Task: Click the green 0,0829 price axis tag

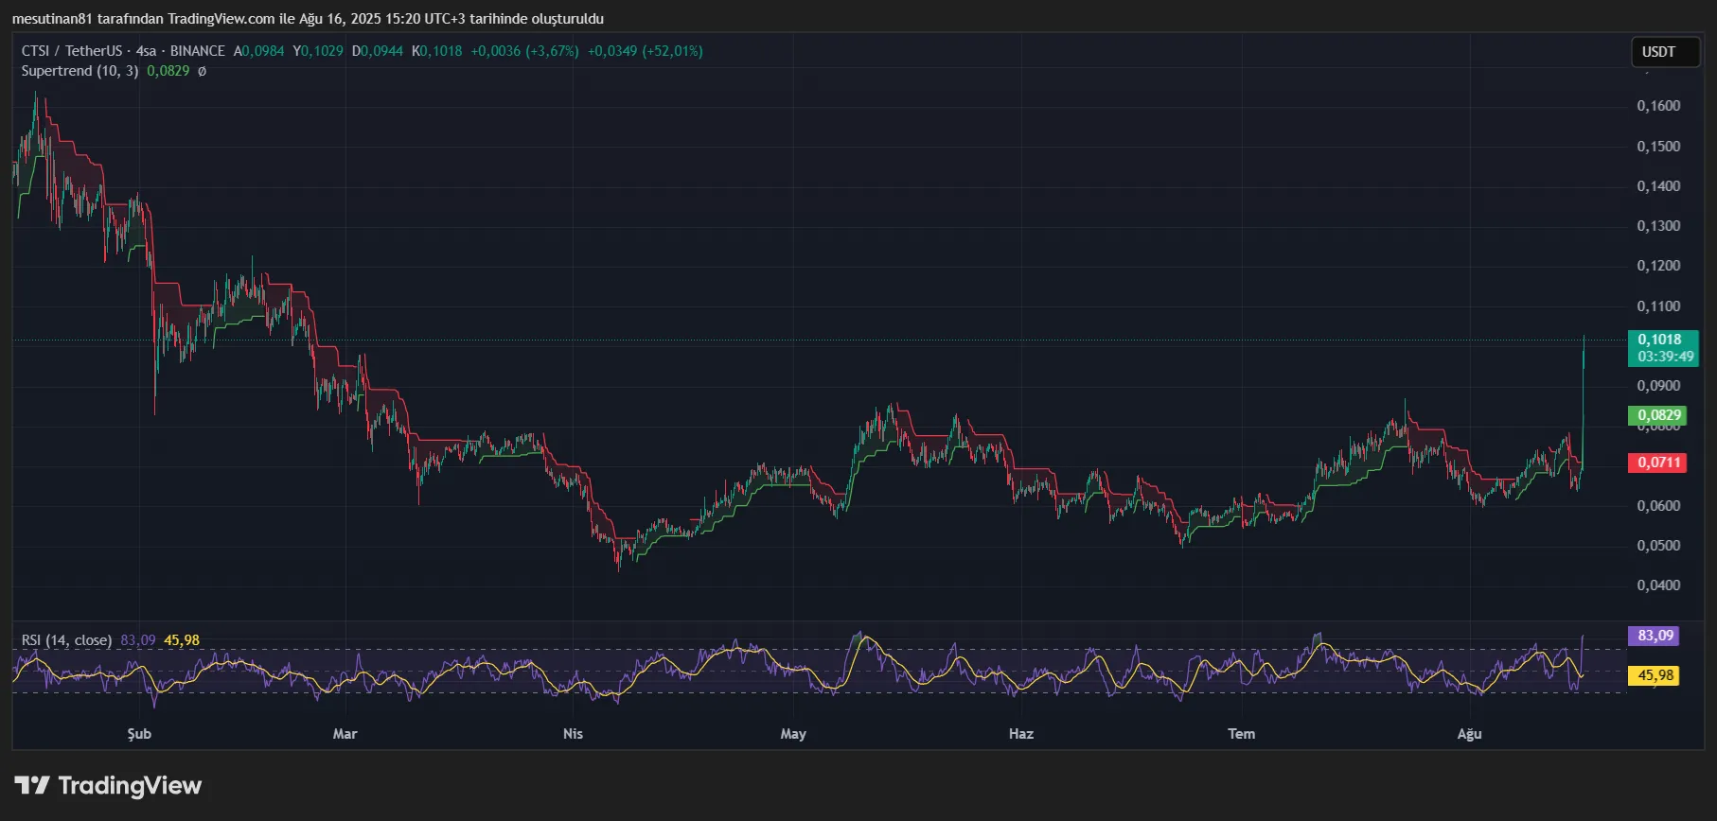Action: pyautogui.click(x=1659, y=415)
